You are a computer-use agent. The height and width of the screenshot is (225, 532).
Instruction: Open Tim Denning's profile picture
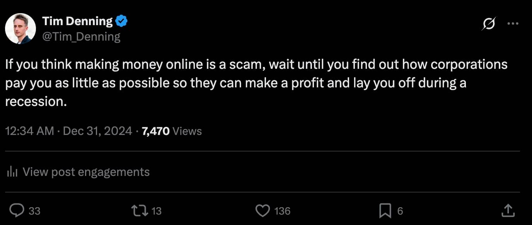click(20, 29)
